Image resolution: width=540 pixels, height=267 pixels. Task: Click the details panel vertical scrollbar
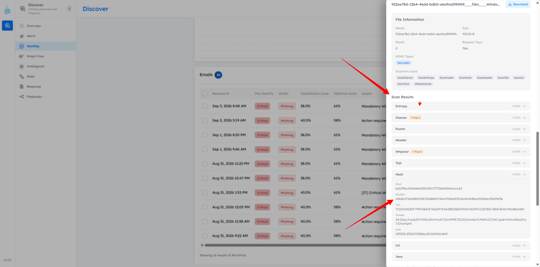point(537,168)
